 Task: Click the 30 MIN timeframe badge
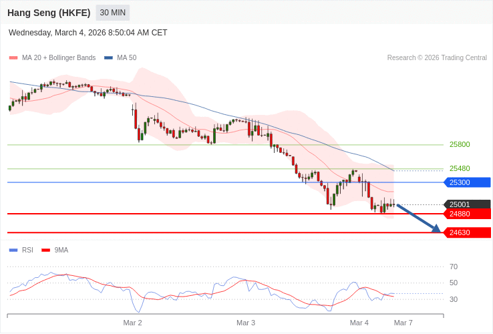113,13
